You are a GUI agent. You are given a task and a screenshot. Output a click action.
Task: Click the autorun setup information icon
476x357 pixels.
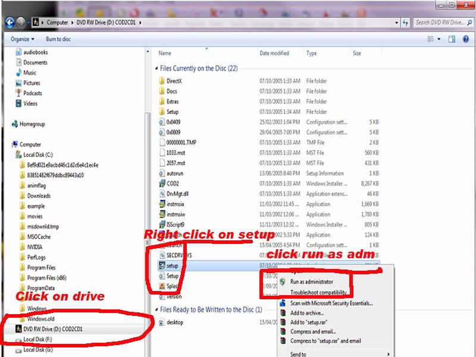click(162, 173)
